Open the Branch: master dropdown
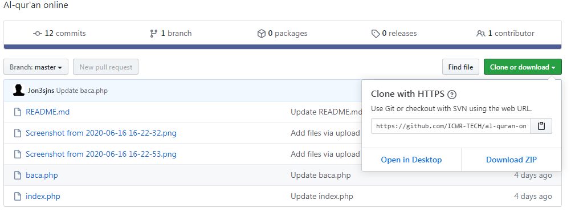579x212 pixels. pyautogui.click(x=36, y=67)
